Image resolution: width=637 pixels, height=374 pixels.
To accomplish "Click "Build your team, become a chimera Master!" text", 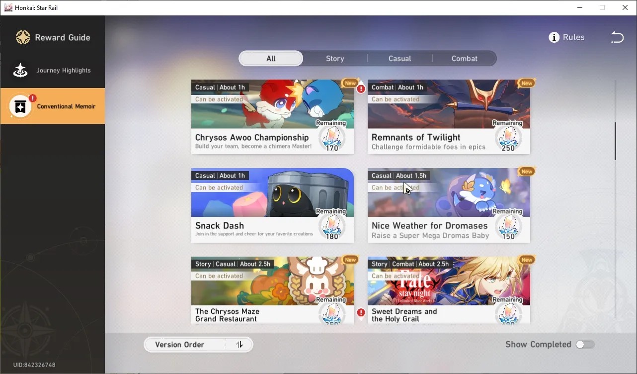I will click(253, 146).
